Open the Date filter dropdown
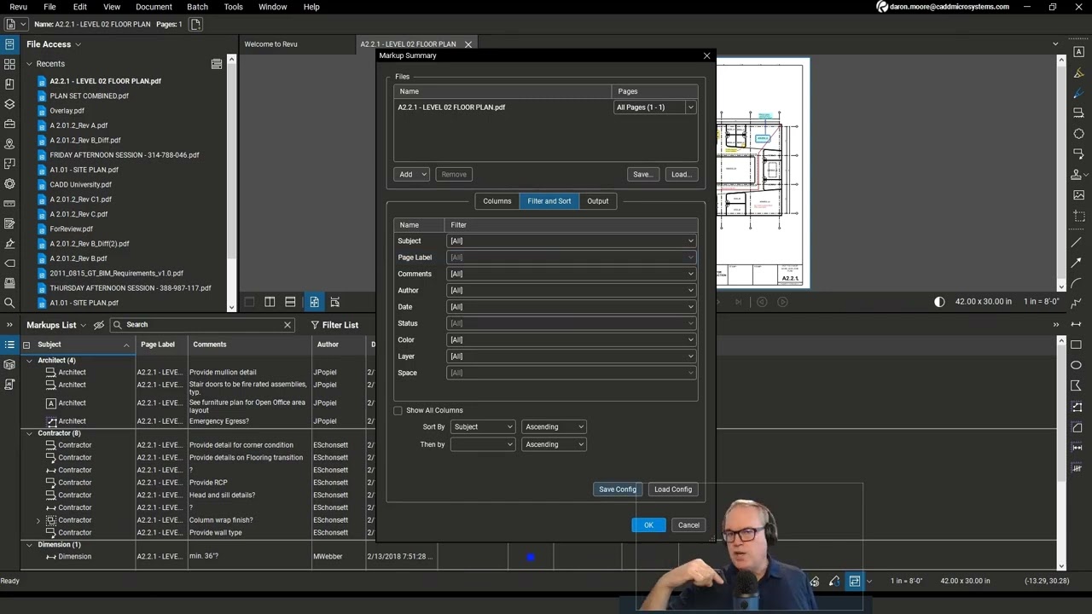Image resolution: width=1092 pixels, height=614 pixels. pyautogui.click(x=572, y=307)
